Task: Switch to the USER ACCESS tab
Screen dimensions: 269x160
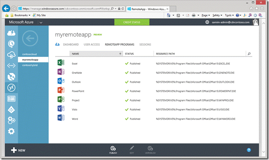Action: click(92, 44)
